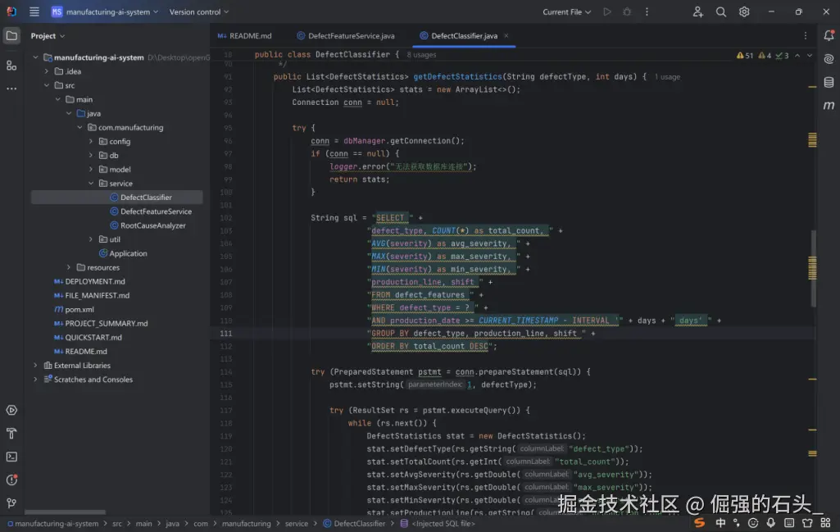840x532 pixels.
Task: Click the Run button in toolbar
Action: [x=606, y=12]
